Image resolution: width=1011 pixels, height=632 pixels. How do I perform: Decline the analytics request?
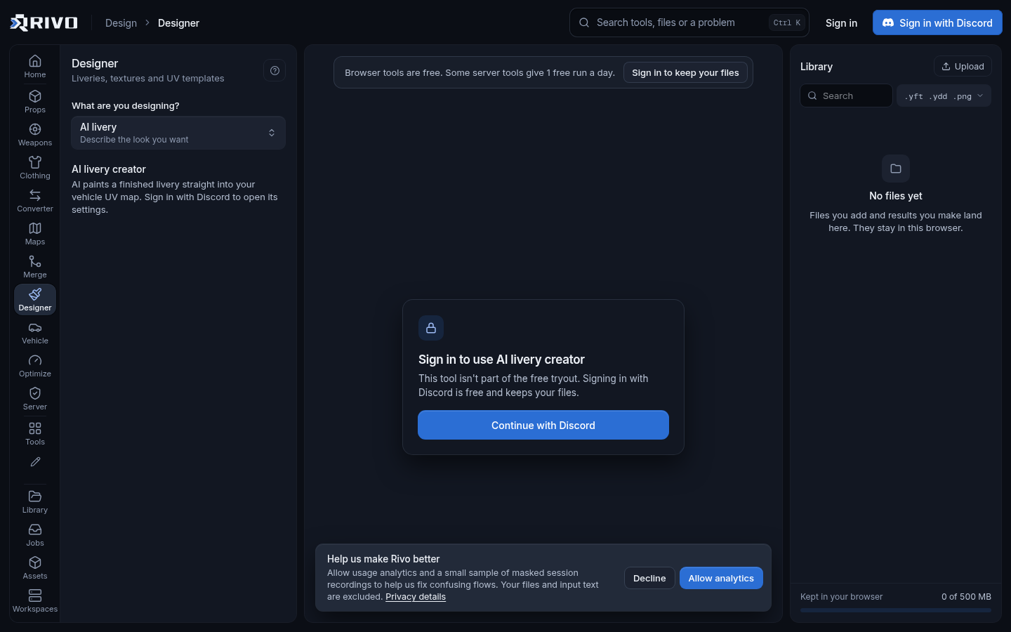click(x=649, y=578)
